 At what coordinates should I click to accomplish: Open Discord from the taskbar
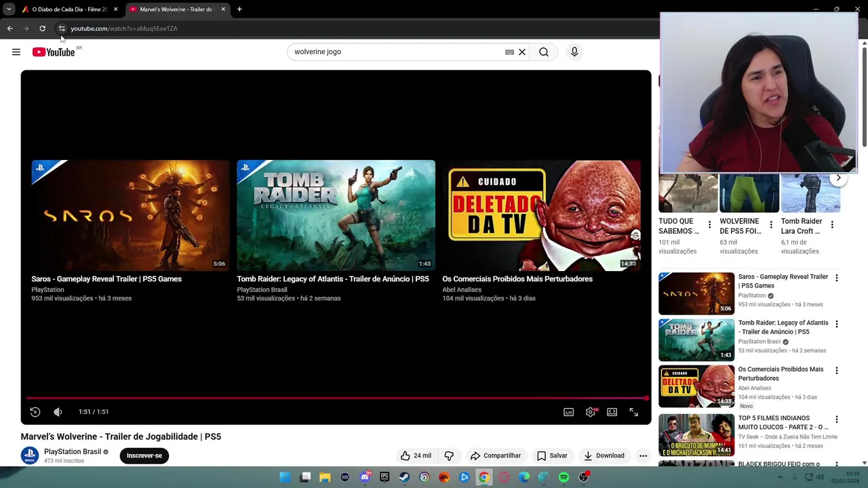pyautogui.click(x=365, y=477)
